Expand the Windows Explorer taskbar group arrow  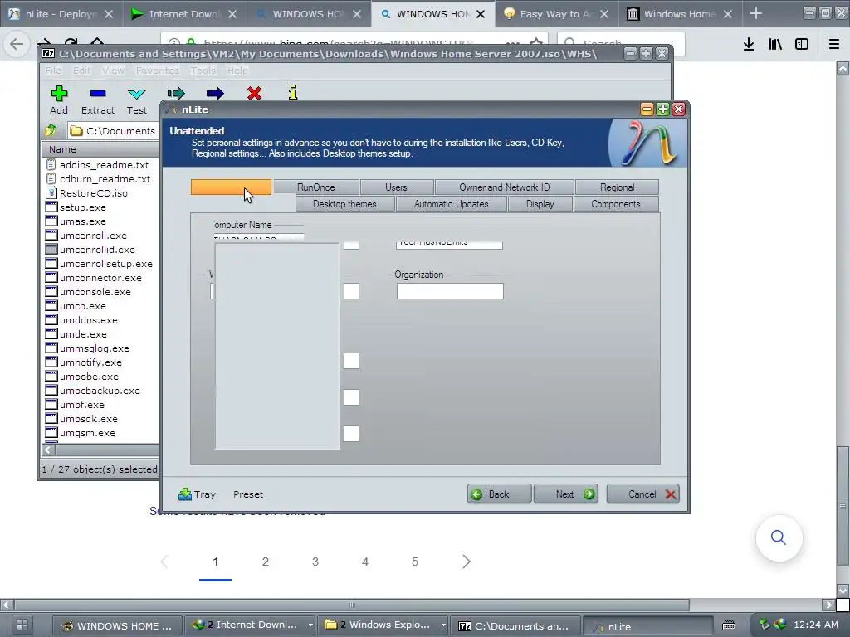click(443, 625)
